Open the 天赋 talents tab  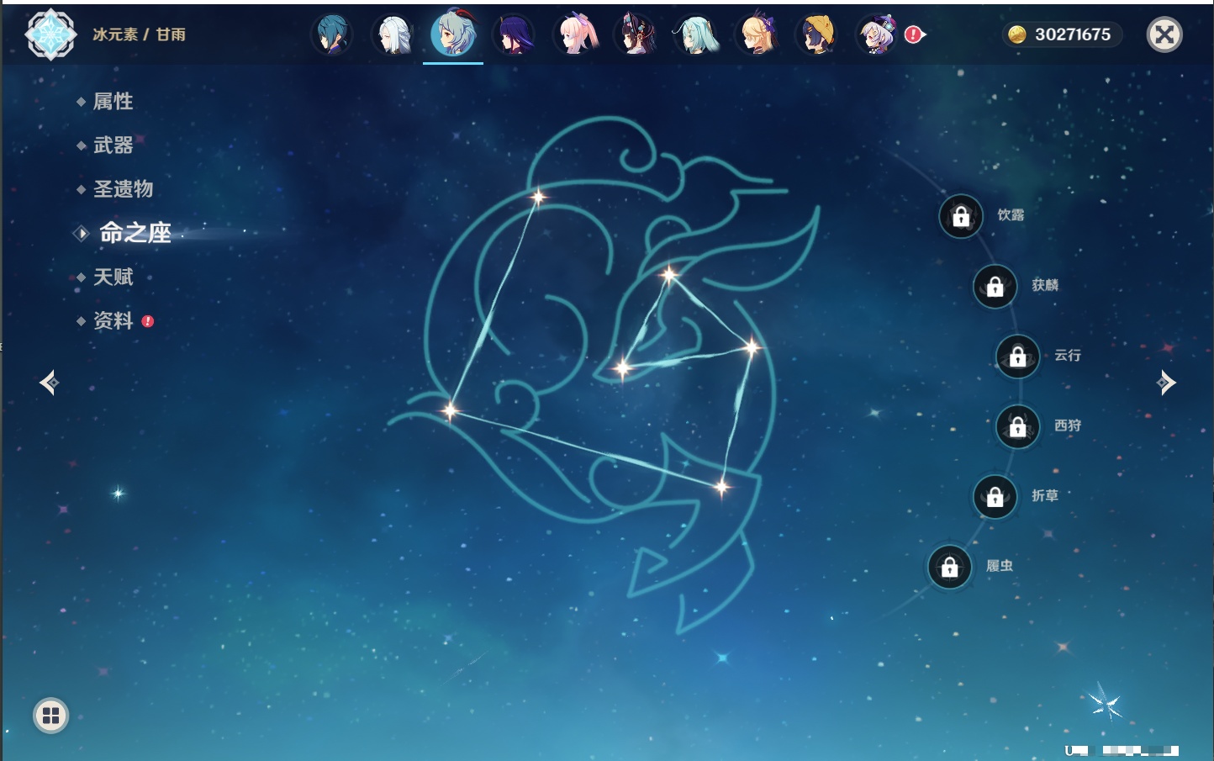tap(113, 277)
